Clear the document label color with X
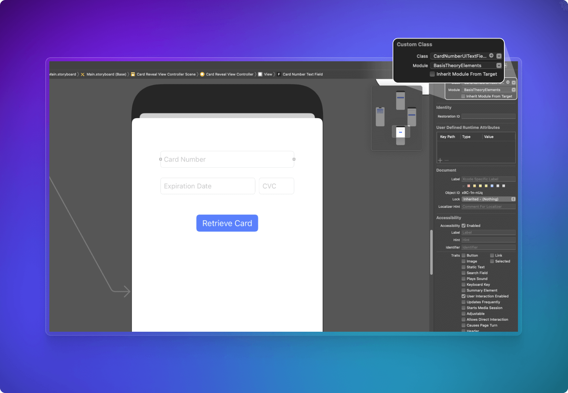This screenshot has width=568, height=393. pyautogui.click(x=463, y=186)
